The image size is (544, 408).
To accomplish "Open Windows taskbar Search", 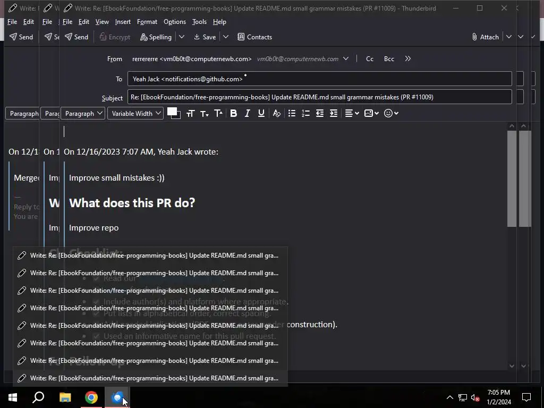I will point(38,397).
